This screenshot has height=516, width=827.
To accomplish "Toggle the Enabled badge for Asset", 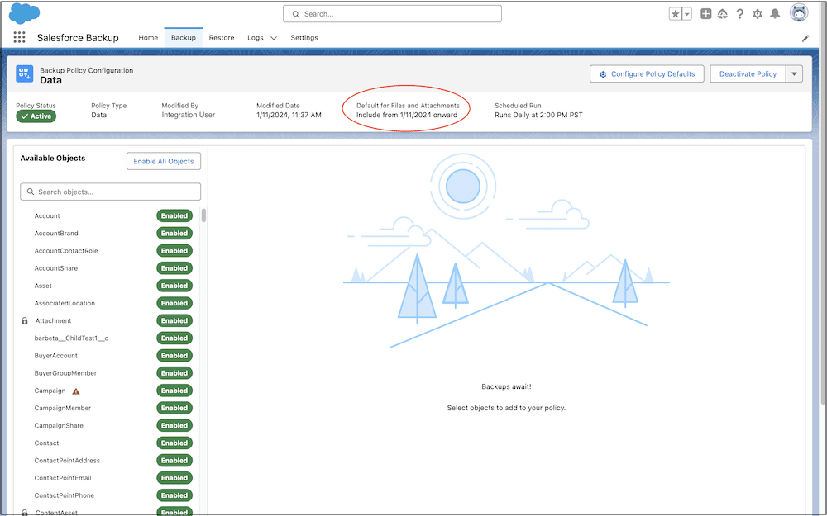I will pyautogui.click(x=174, y=286).
